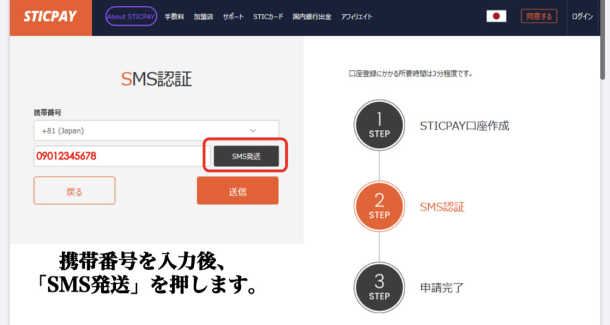This screenshot has height=325, width=610.
Task: Open the +81 (Japan) country code dropdown
Action: 156,131
